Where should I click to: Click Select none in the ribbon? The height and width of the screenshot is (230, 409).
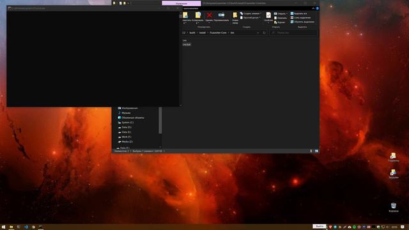(x=300, y=17)
